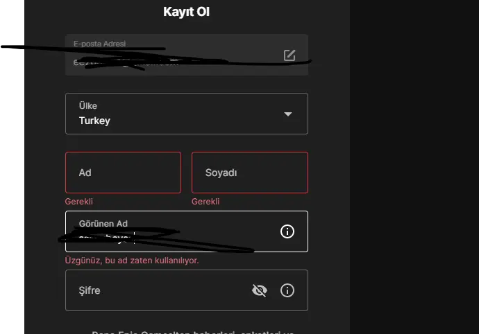Click the Görünen Ad display name field

[187, 231]
